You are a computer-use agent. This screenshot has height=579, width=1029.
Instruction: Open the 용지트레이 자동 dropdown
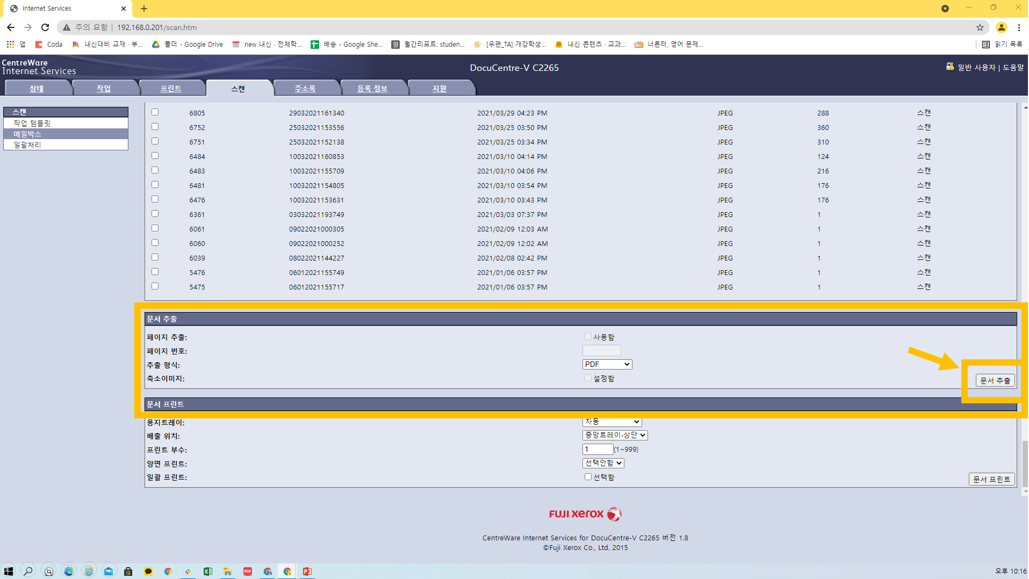[x=612, y=422]
